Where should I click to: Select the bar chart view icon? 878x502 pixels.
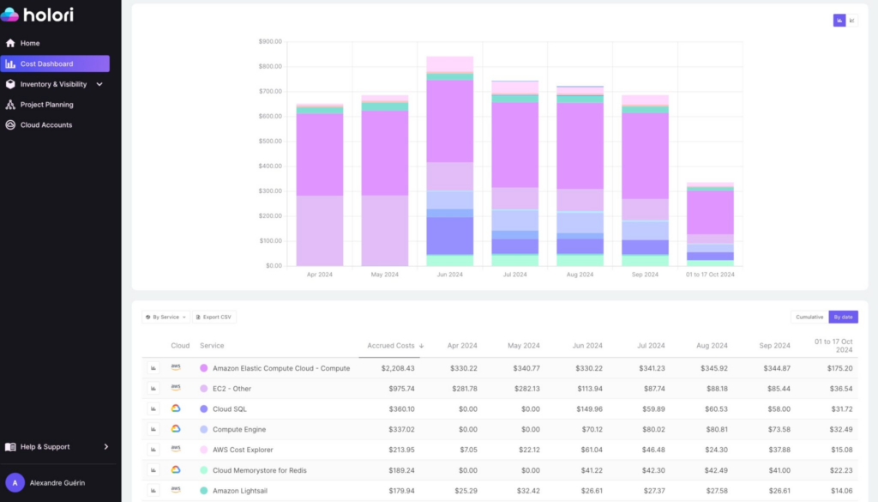pyautogui.click(x=839, y=19)
